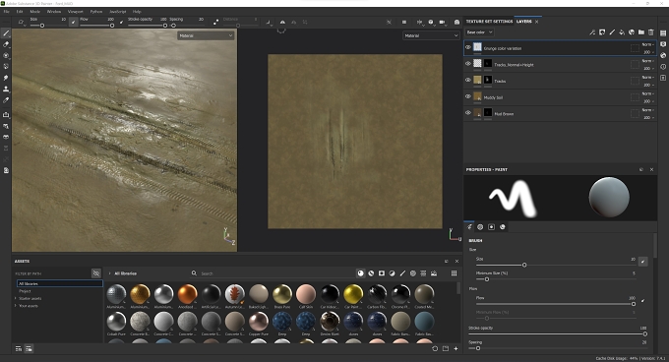Open blend mode dropdown for Grunge color variation
The image size is (669, 362).
click(648, 44)
